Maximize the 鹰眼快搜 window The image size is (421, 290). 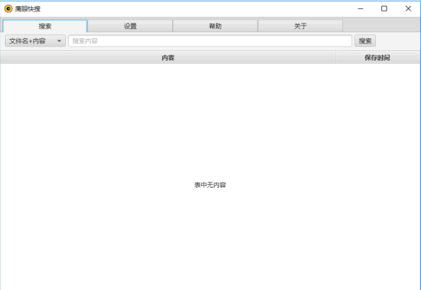click(384, 8)
